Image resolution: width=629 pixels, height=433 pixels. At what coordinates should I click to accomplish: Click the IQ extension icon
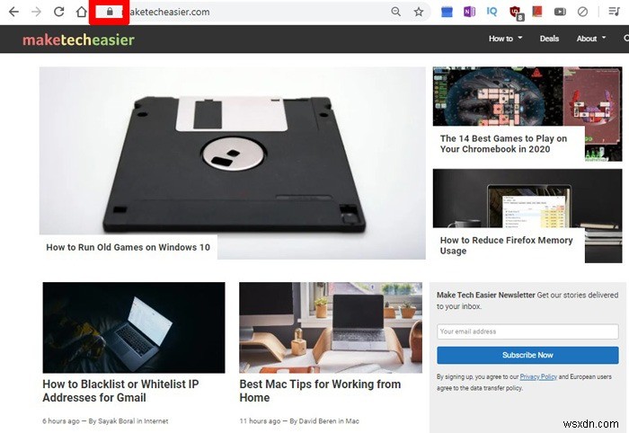point(492,12)
